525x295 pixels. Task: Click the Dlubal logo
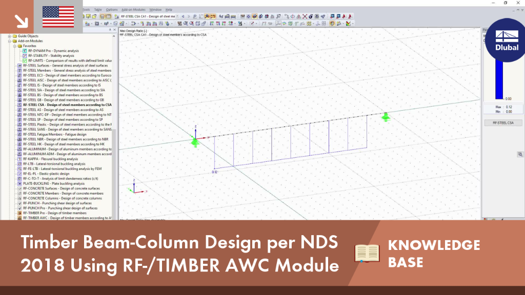tap(506, 40)
